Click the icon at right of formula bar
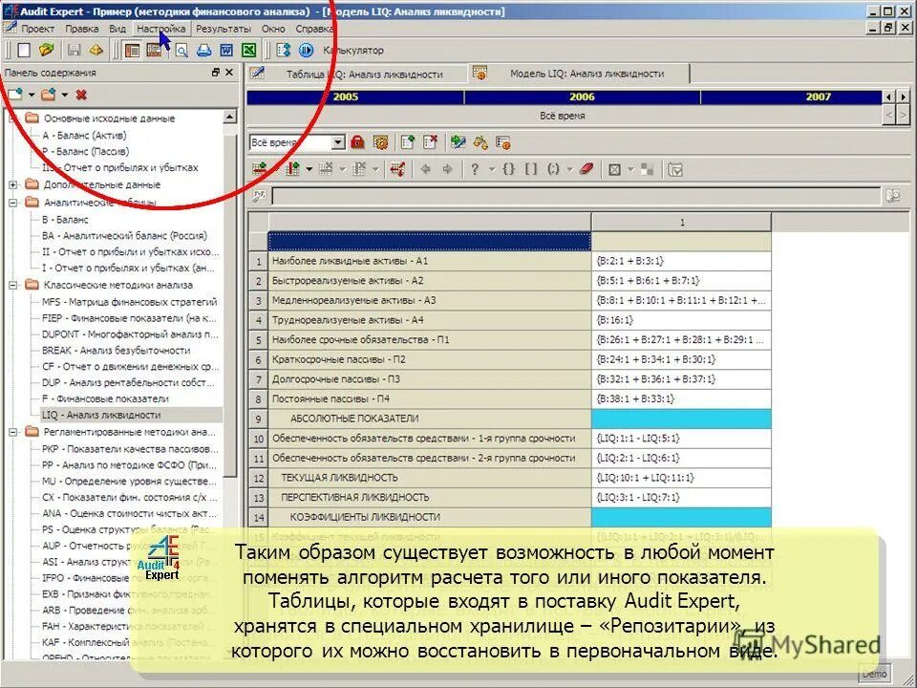Viewport: 917px width, 688px height. click(892, 196)
